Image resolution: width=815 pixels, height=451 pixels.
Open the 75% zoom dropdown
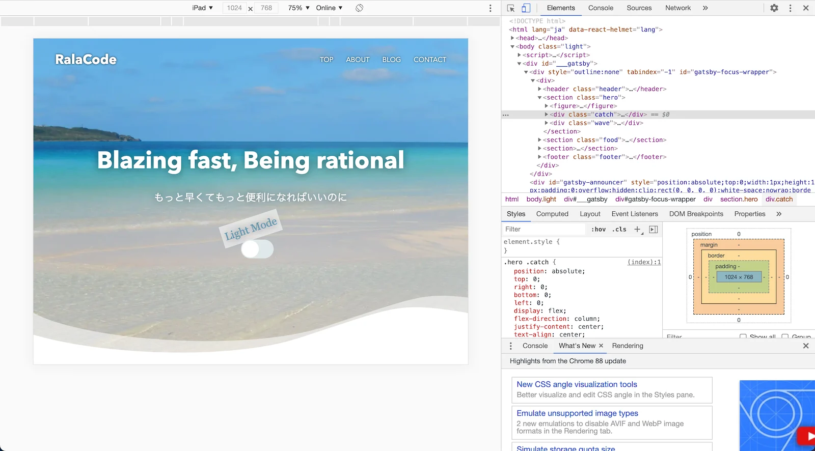[x=298, y=8]
